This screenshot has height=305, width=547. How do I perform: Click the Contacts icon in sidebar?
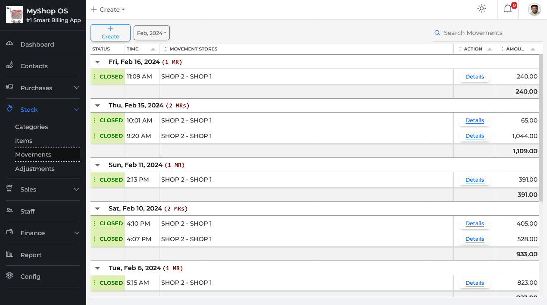9,66
